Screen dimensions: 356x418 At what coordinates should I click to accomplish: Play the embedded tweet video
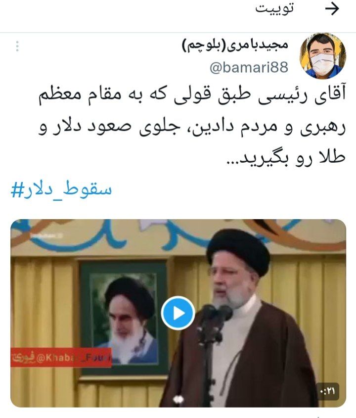coord(178,313)
